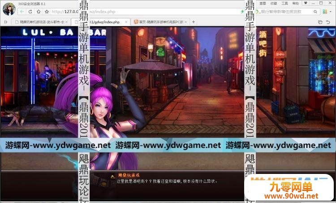The height and width of the screenshot is (203, 336).
Task: Close the 首页-飓鼎玩 tab
Action: click(186, 22)
